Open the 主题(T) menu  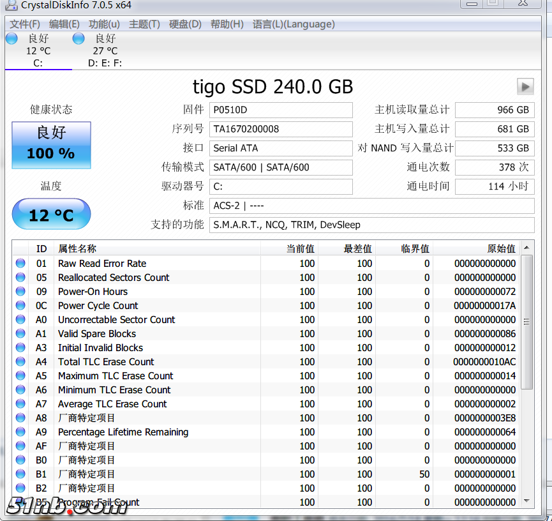pos(144,24)
